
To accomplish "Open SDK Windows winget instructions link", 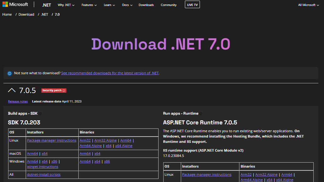I will (x=43, y=167).
